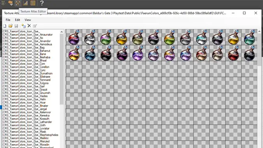
Task: Select the Icon_Dye_Dumathoin list entry
Action: coord(28,73)
